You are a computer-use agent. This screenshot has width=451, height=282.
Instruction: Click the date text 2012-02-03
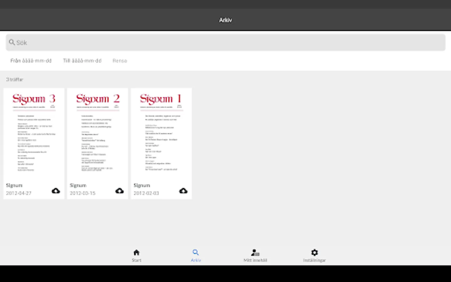pos(146,193)
